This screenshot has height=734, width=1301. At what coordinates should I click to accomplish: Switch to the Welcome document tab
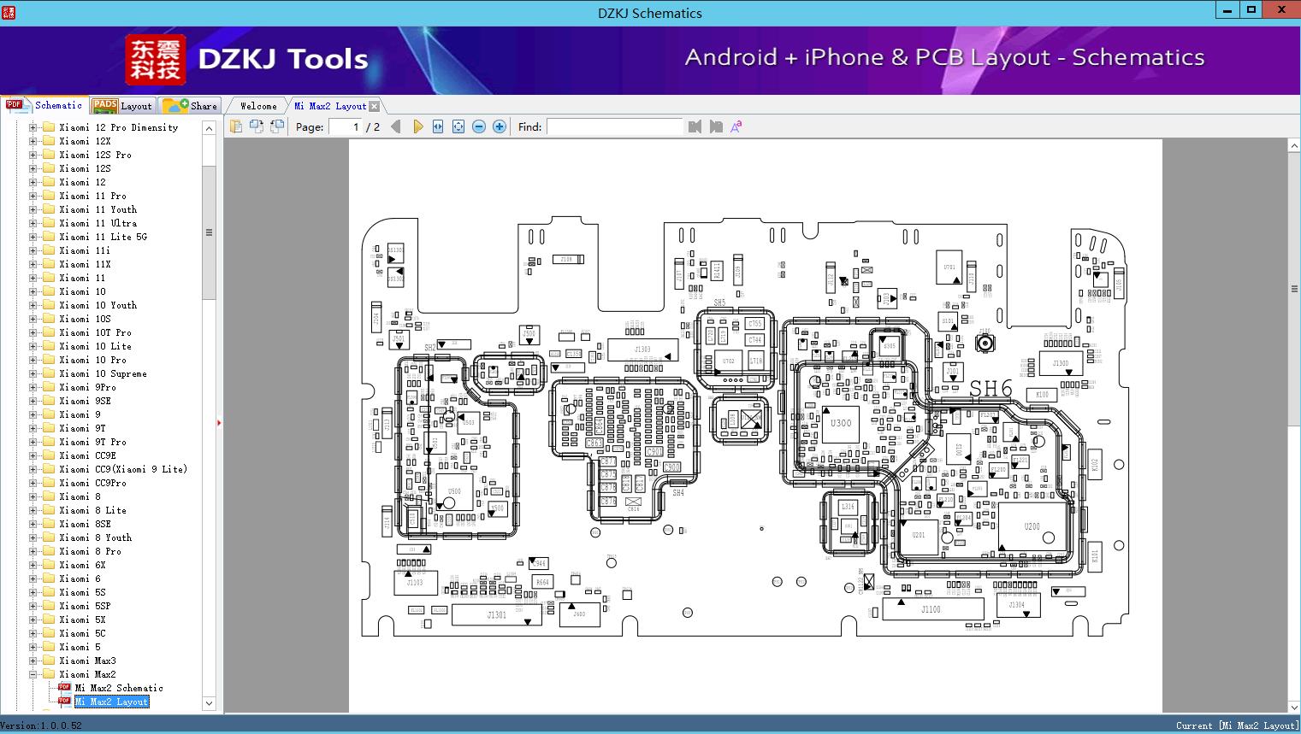[258, 106]
